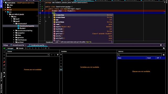
Task: Toggle Mute Breakpoints icon
Action: click(4, 65)
